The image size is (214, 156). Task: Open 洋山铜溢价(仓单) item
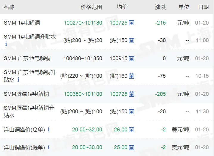click(24, 130)
